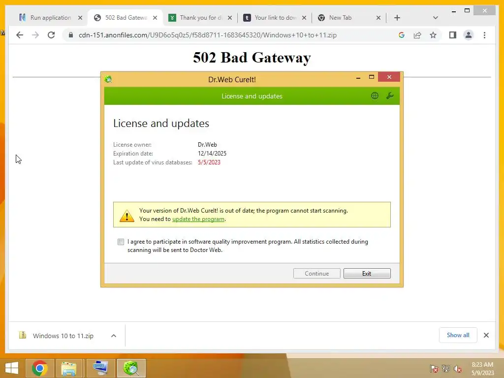Close the 'Your link to dow' tab

coord(304,18)
